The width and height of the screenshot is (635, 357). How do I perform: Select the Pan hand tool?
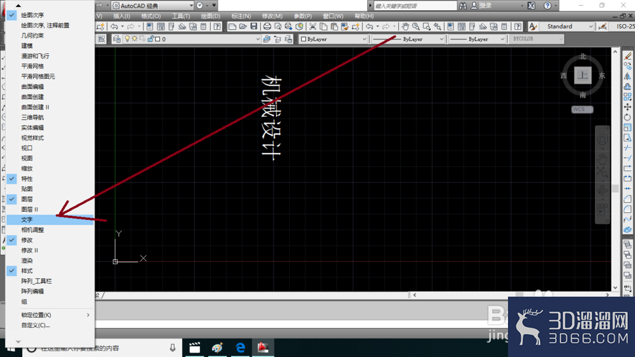pyautogui.click(x=405, y=27)
